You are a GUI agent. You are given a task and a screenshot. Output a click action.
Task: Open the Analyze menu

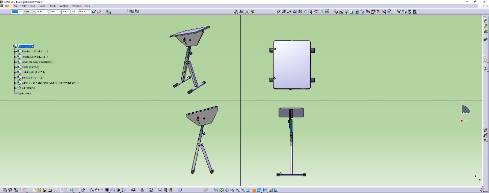64,6
